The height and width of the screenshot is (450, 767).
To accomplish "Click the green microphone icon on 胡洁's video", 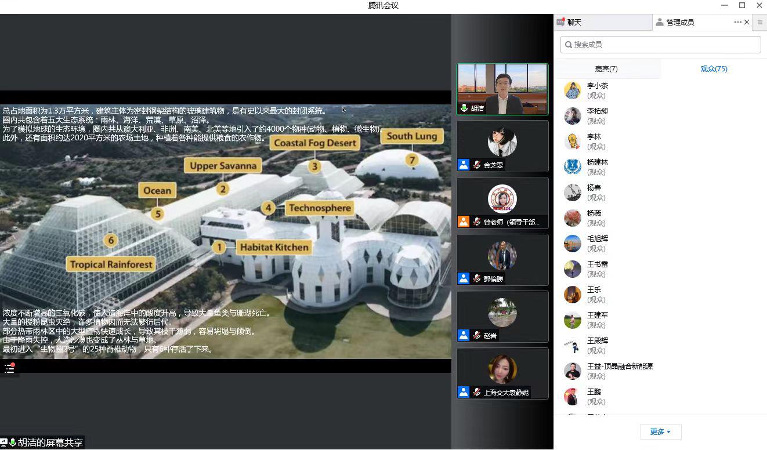I will (464, 108).
